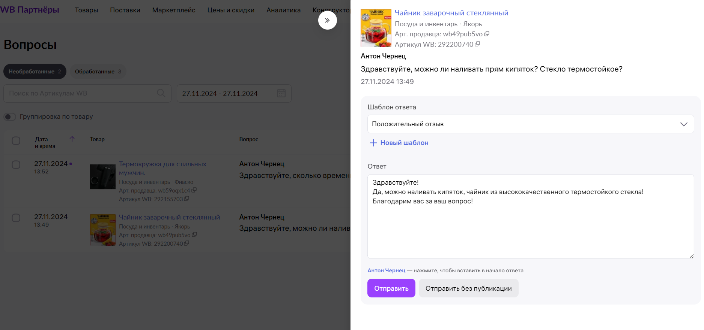Expand the answer template dropdown

coord(531,124)
